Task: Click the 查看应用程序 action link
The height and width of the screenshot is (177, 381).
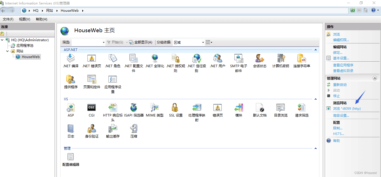Action: pos(343,65)
